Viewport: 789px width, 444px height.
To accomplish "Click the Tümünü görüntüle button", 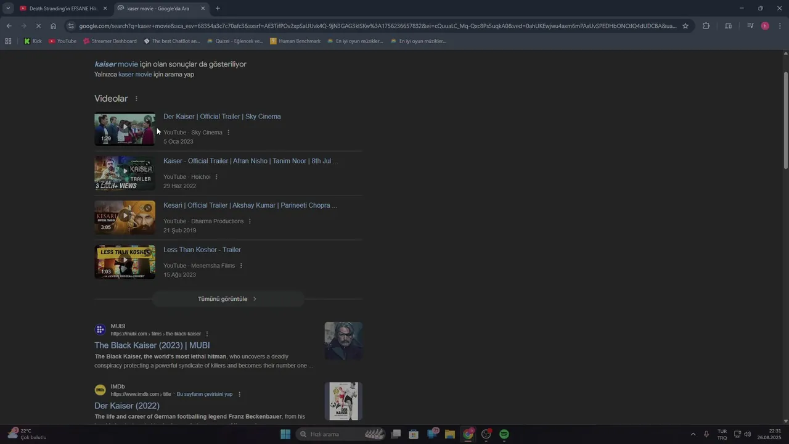I will point(228,299).
